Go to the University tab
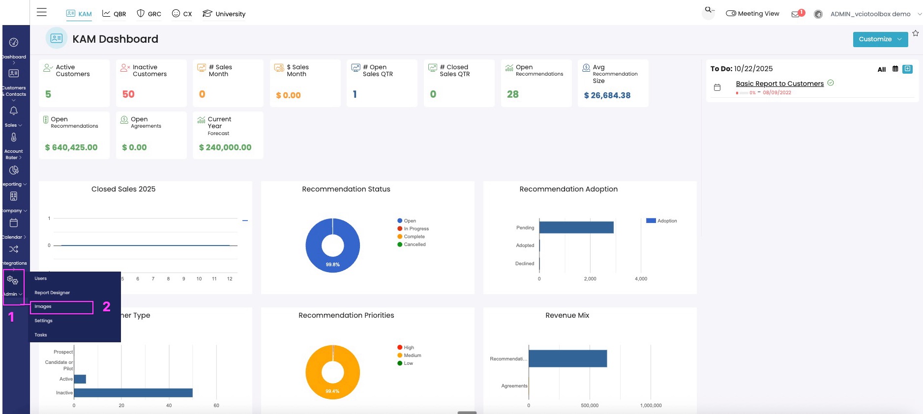This screenshot has height=414, width=923. 224,14
